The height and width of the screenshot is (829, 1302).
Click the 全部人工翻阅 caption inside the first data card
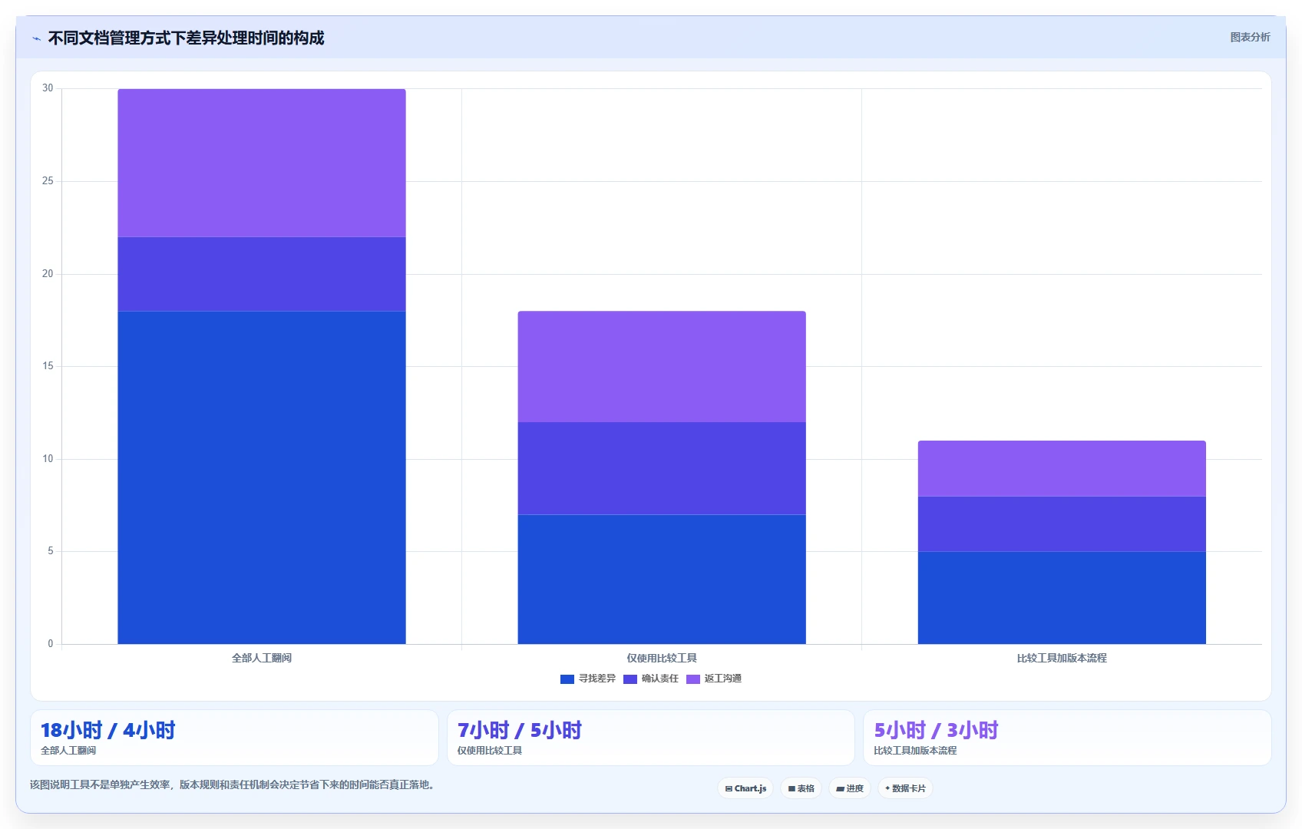click(x=68, y=751)
